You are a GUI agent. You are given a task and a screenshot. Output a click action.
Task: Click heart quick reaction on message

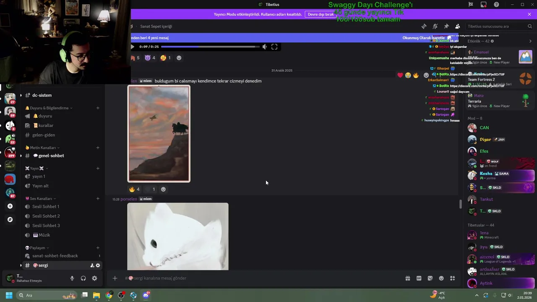400,75
